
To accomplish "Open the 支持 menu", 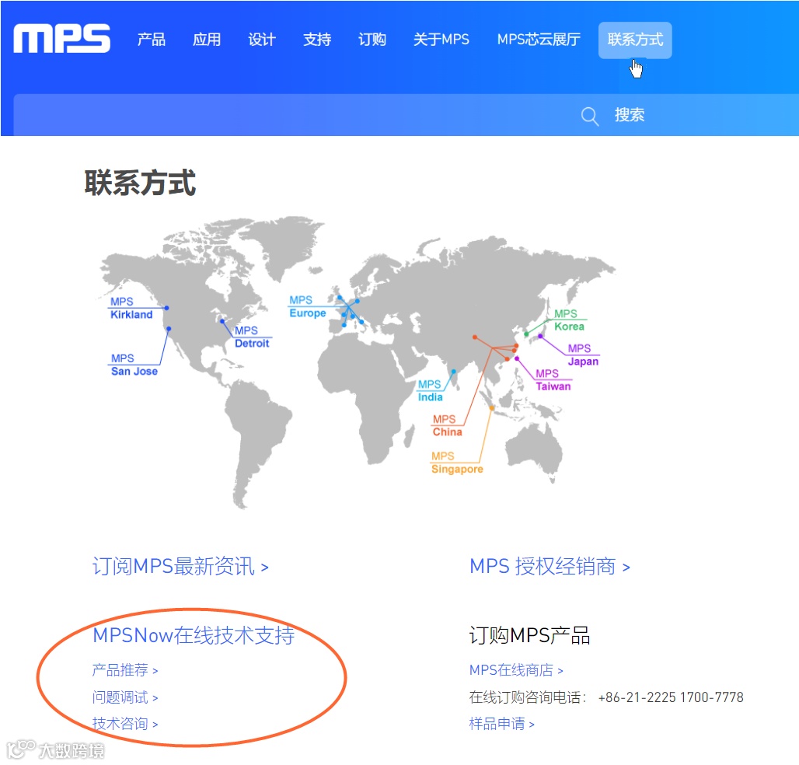I will point(317,39).
